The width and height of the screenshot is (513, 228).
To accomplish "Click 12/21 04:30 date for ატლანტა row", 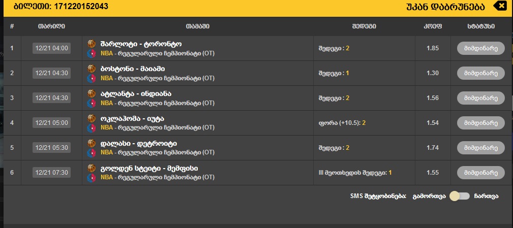I will pyautogui.click(x=51, y=98).
